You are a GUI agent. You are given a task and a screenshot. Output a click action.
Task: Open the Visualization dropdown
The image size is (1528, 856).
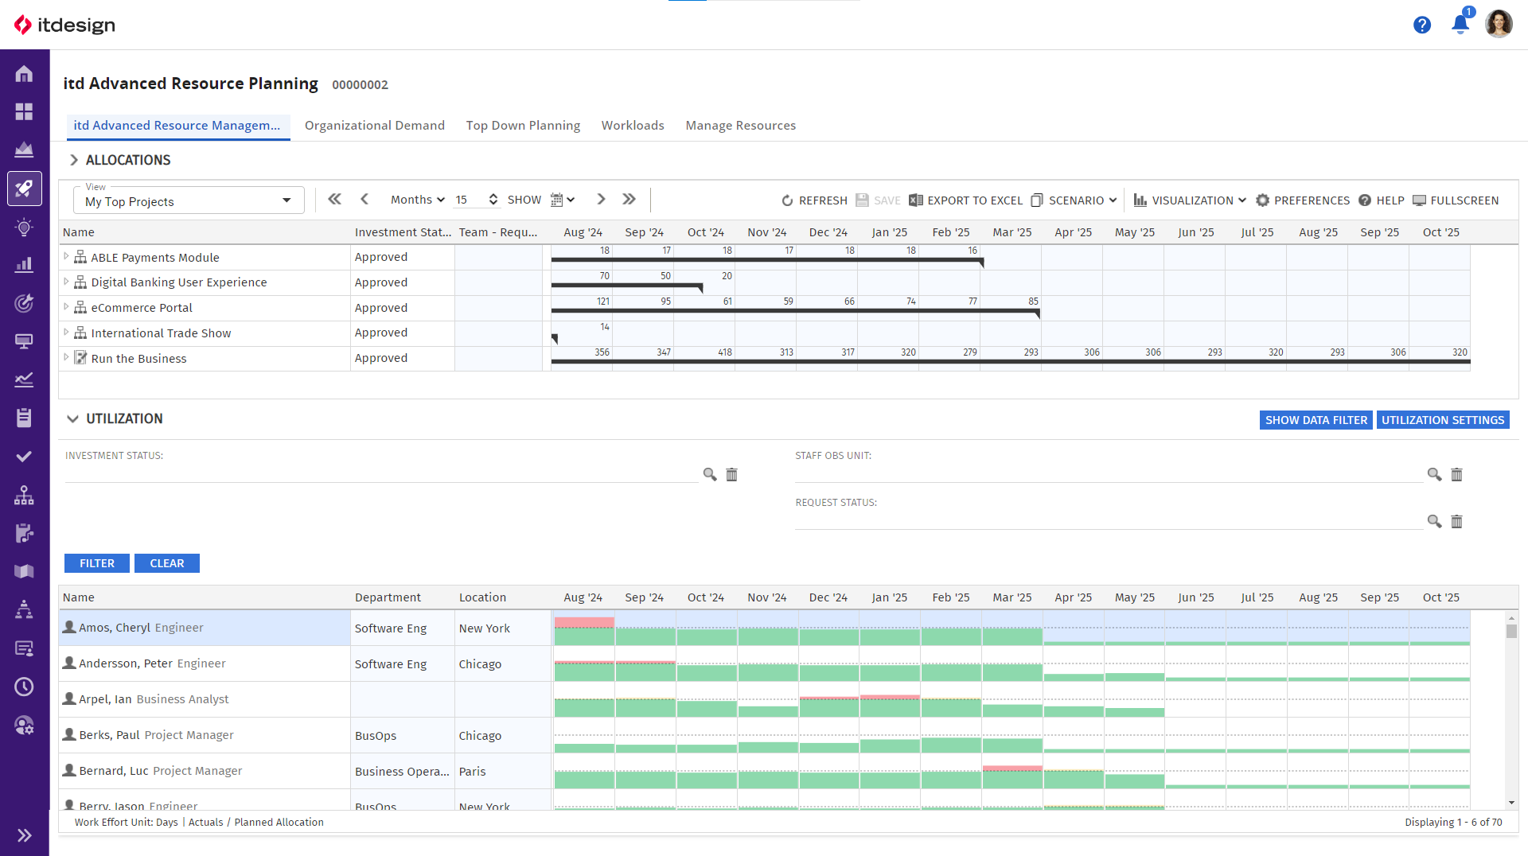[1190, 200]
